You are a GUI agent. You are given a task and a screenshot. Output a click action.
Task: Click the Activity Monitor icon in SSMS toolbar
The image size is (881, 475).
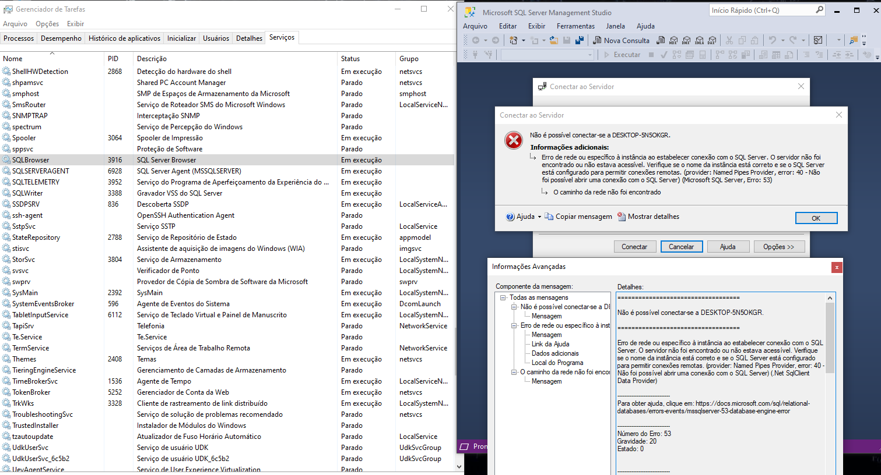click(818, 40)
